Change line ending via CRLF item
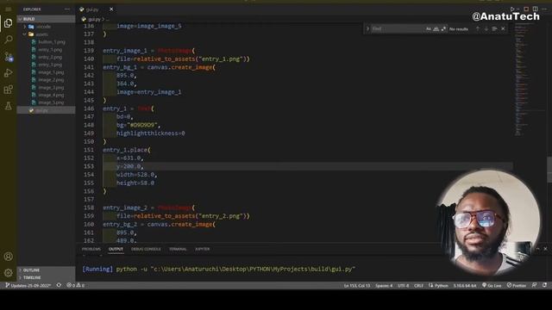Image resolution: width=552 pixels, height=310 pixels. [x=418, y=286]
